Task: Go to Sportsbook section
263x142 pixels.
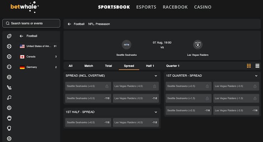Action: (114, 7)
